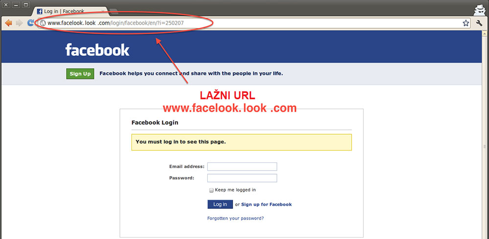489x239 pixels.
Task: Open a new tab button
Action: click(x=114, y=12)
